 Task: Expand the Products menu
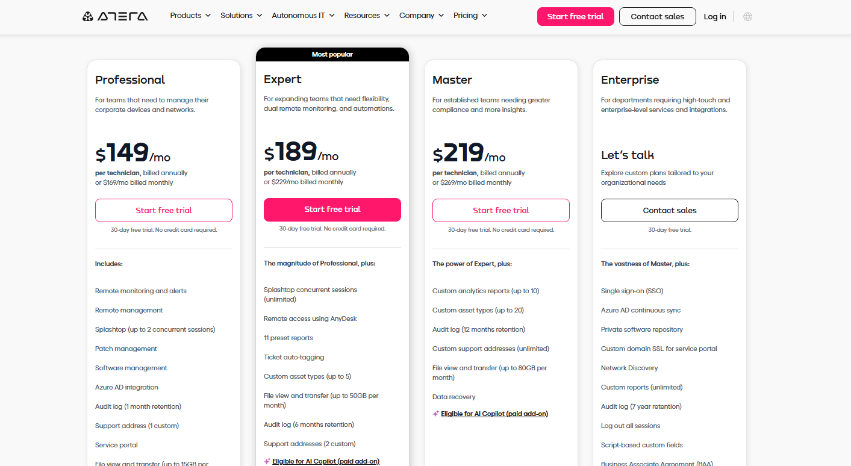point(190,15)
